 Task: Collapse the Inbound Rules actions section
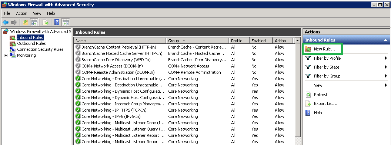(x=385, y=40)
